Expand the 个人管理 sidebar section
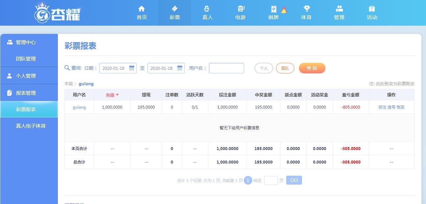This screenshot has width=426, height=204. coord(29,76)
